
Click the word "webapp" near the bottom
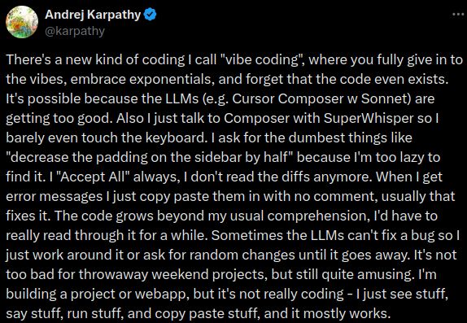161,295
